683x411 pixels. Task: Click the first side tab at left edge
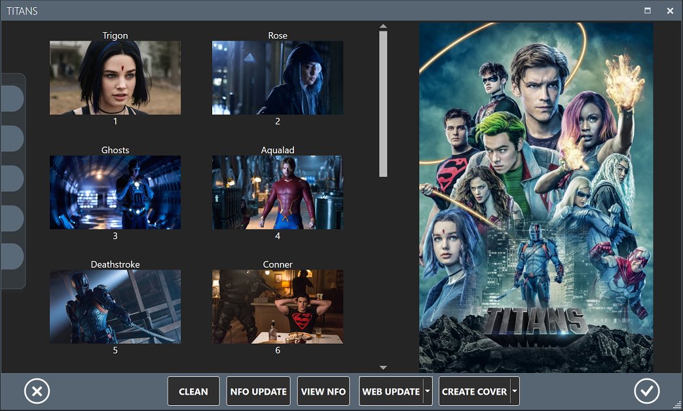tap(12, 98)
